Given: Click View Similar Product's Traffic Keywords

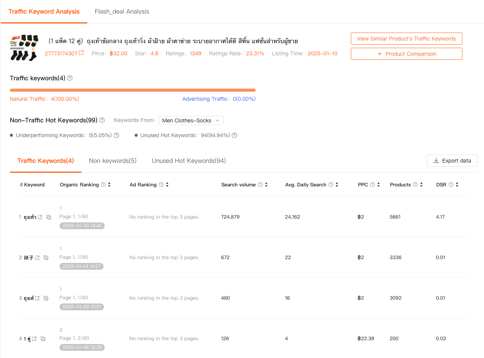Looking at the screenshot, I should 406,39.
